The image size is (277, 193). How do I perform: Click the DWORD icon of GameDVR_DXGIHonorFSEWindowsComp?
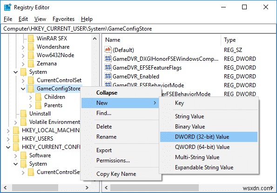108,58
